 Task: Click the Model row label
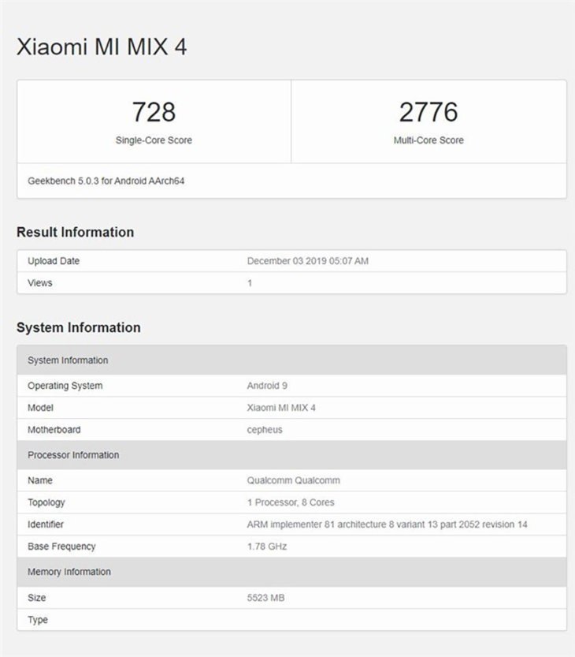40,408
